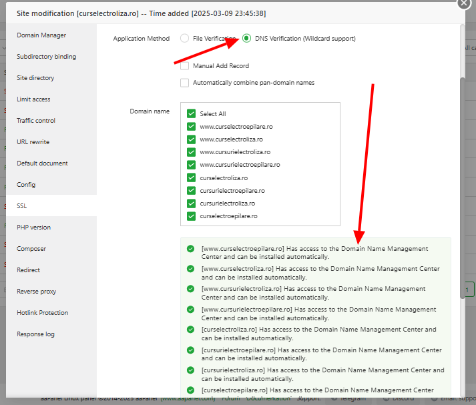This screenshot has height=405, width=476.
Task: Check Automatically combine pan-domain names
Action: coord(185,83)
